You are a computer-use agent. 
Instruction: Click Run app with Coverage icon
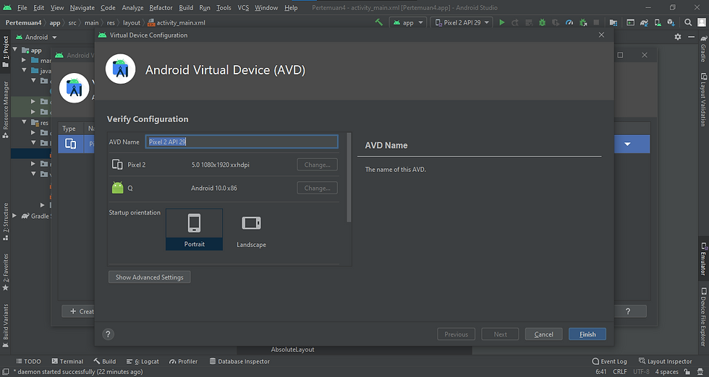click(x=556, y=22)
